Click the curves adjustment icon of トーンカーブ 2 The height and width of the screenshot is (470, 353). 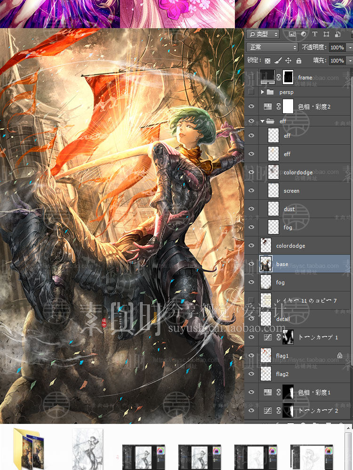tap(267, 410)
